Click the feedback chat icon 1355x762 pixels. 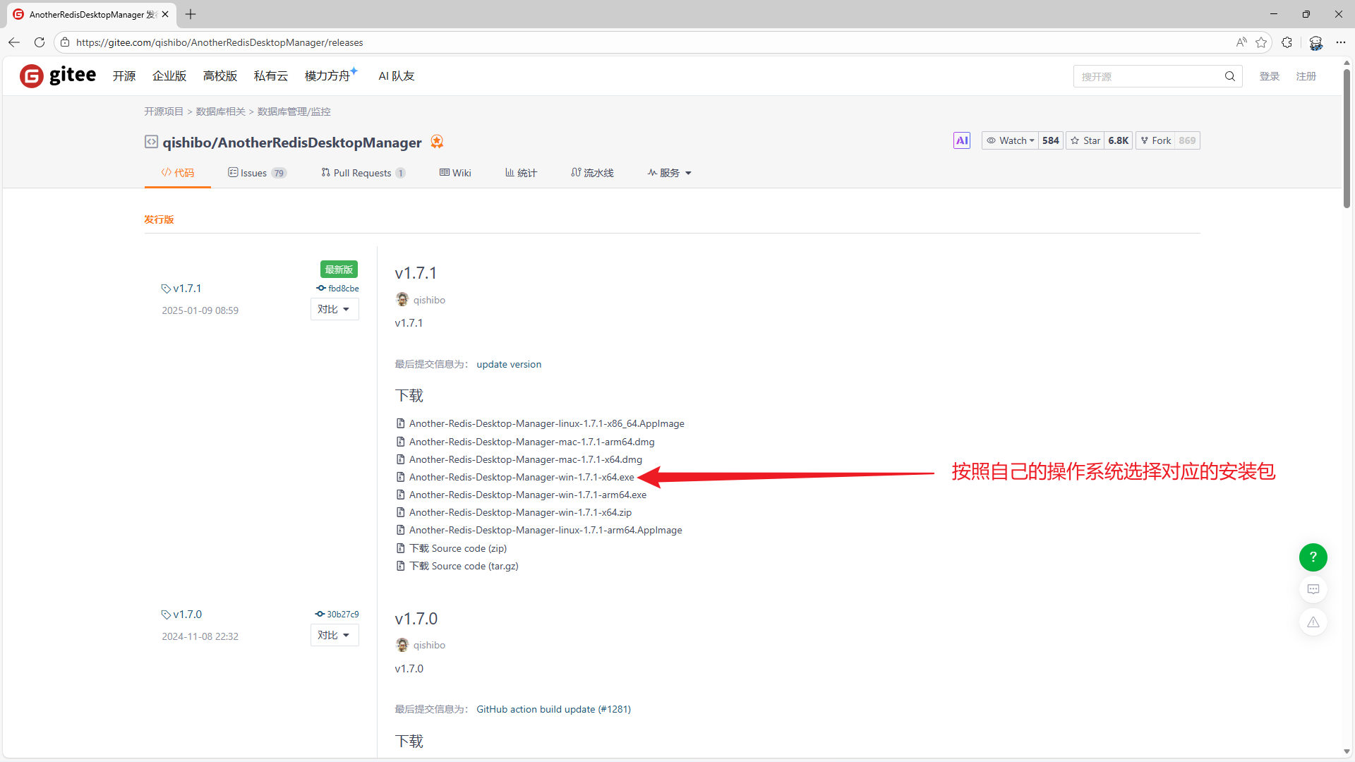[1313, 589]
